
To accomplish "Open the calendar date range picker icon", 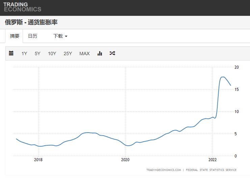I will pos(11,53).
